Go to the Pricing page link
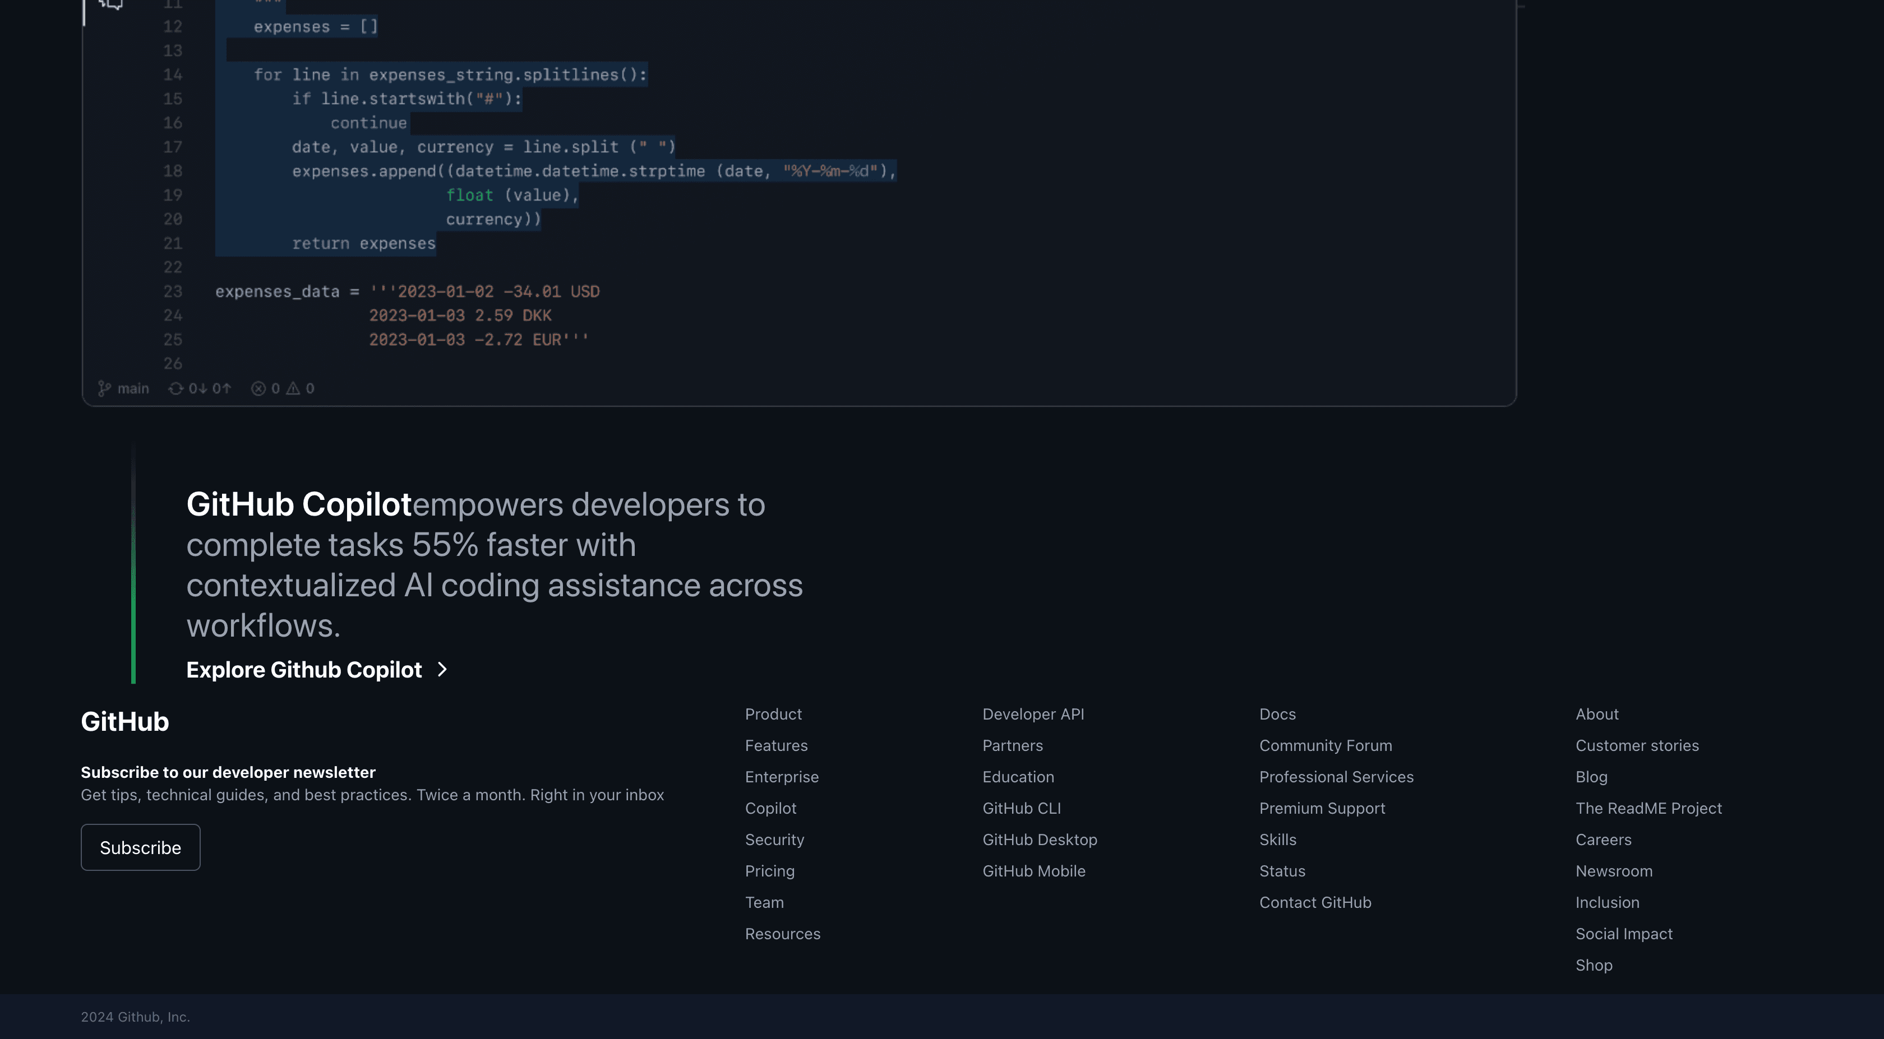The height and width of the screenshot is (1039, 1884). [x=769, y=871]
